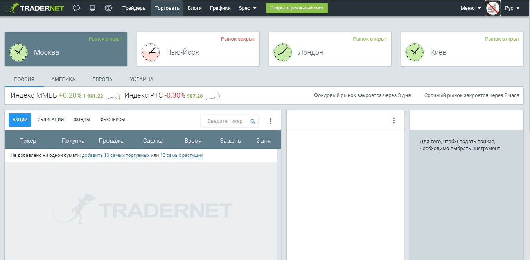Open Блоги in the top menu

tap(195, 8)
